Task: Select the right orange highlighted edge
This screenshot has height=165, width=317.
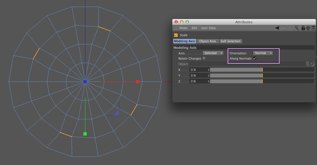Action: coord(134,110)
